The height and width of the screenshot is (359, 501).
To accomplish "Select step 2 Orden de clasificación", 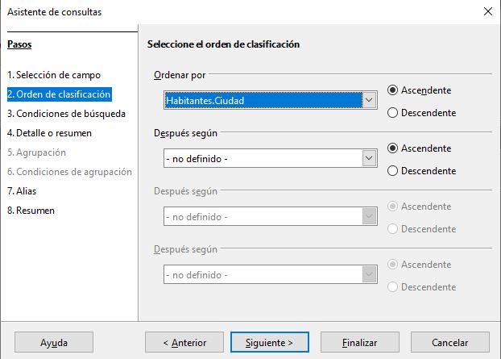I will [x=59, y=94].
